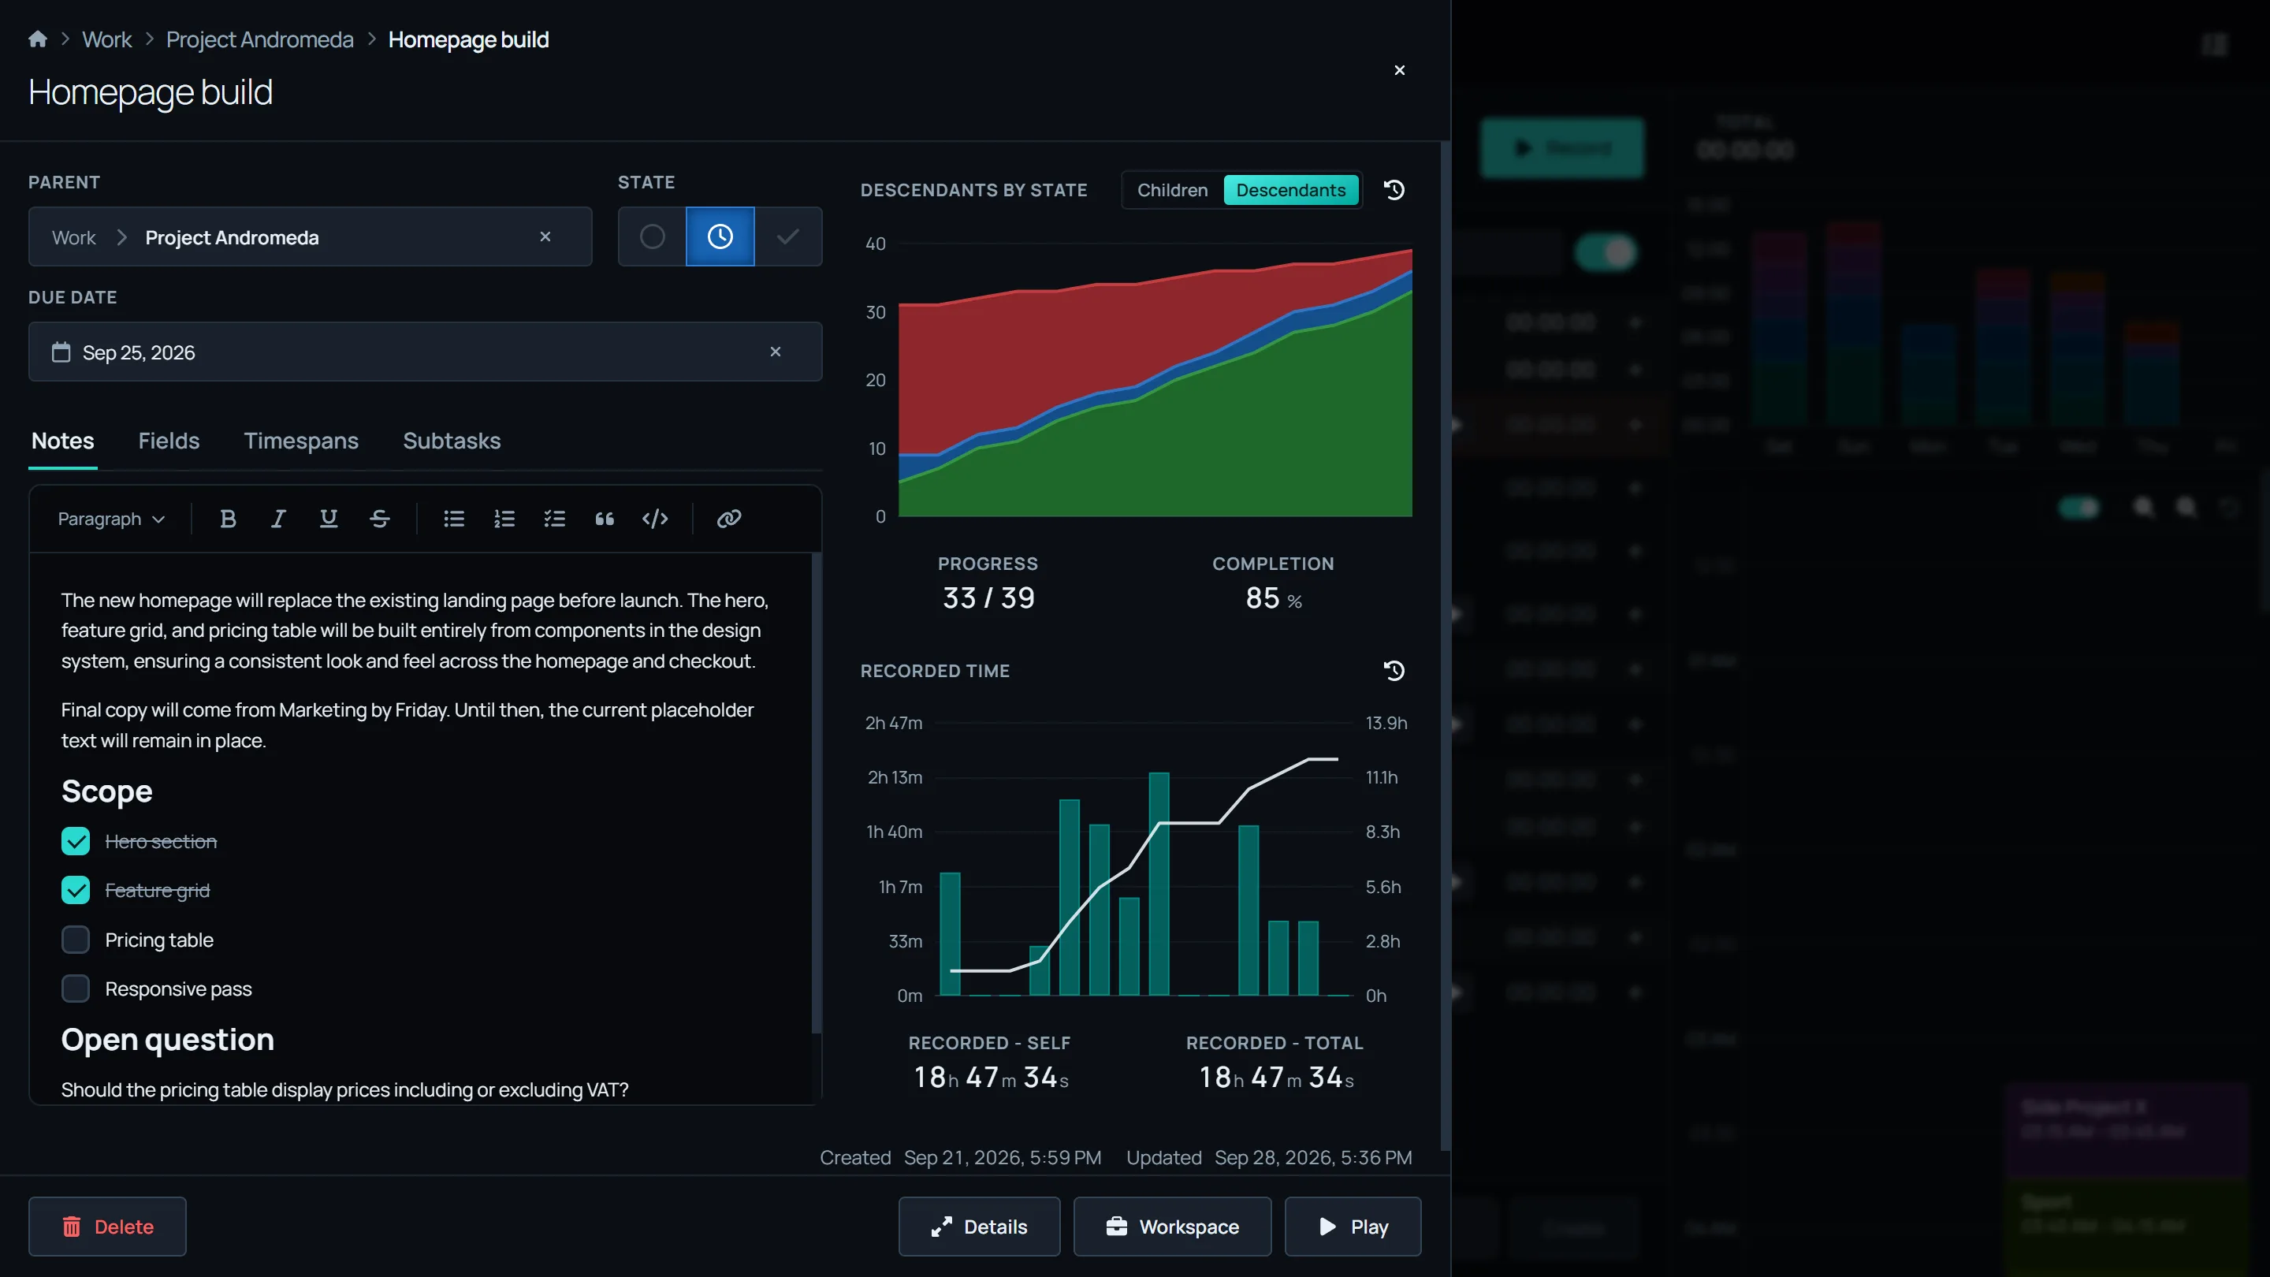
Task: Switch chart to Descendants view
Action: [1291, 189]
